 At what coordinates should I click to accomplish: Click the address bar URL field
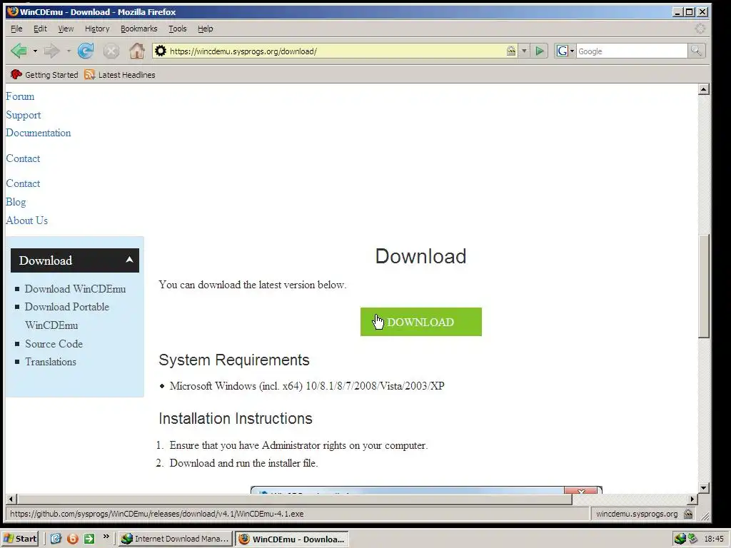(336, 51)
